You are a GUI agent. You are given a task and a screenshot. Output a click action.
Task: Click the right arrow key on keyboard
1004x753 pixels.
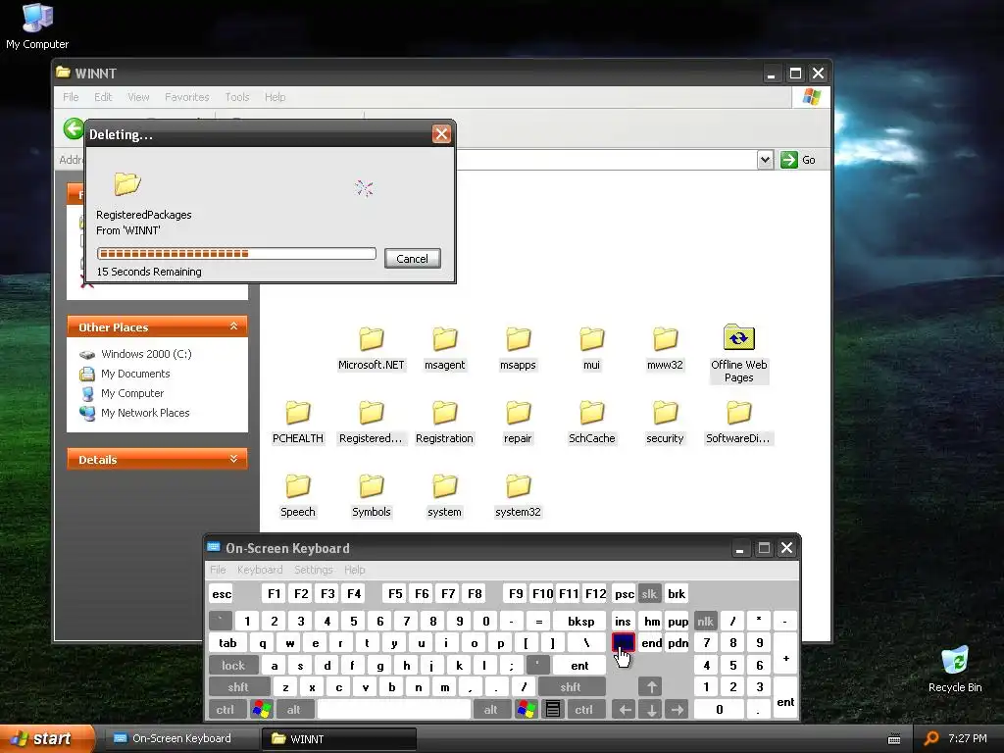[677, 709]
